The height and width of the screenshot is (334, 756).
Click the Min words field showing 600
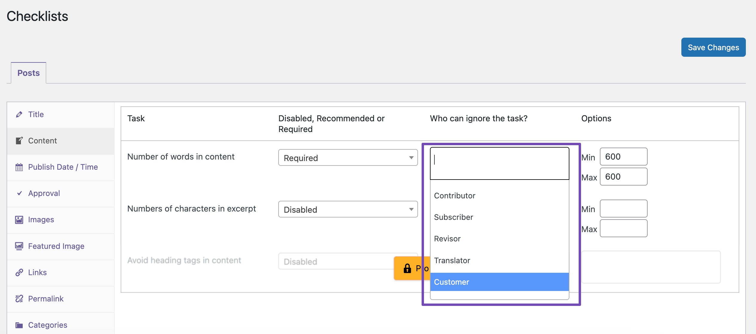point(623,157)
